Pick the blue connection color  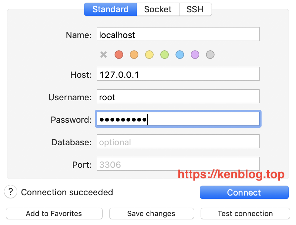(180, 55)
